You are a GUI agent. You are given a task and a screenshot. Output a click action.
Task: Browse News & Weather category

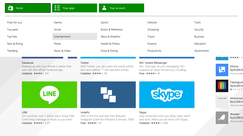tap(111, 37)
